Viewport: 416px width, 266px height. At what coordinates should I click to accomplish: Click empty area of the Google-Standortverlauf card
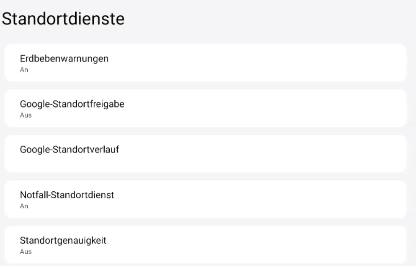(x=289, y=154)
